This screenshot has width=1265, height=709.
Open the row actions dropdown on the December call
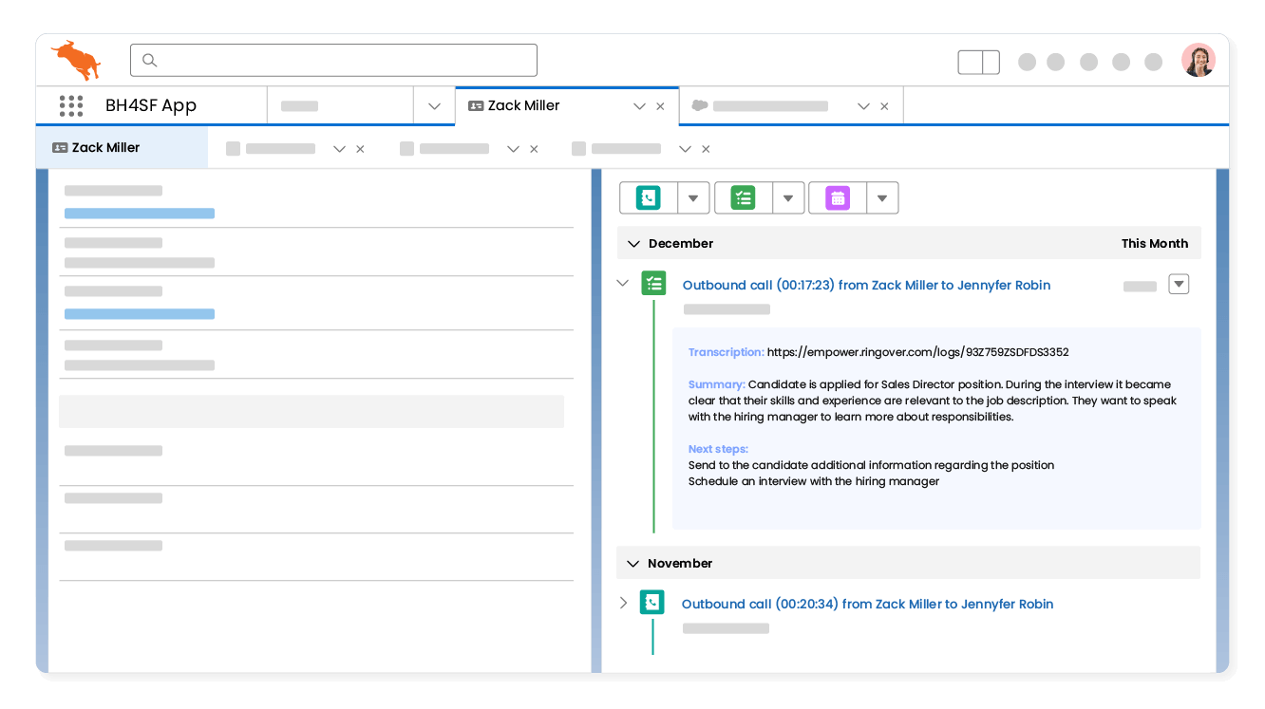1179,284
